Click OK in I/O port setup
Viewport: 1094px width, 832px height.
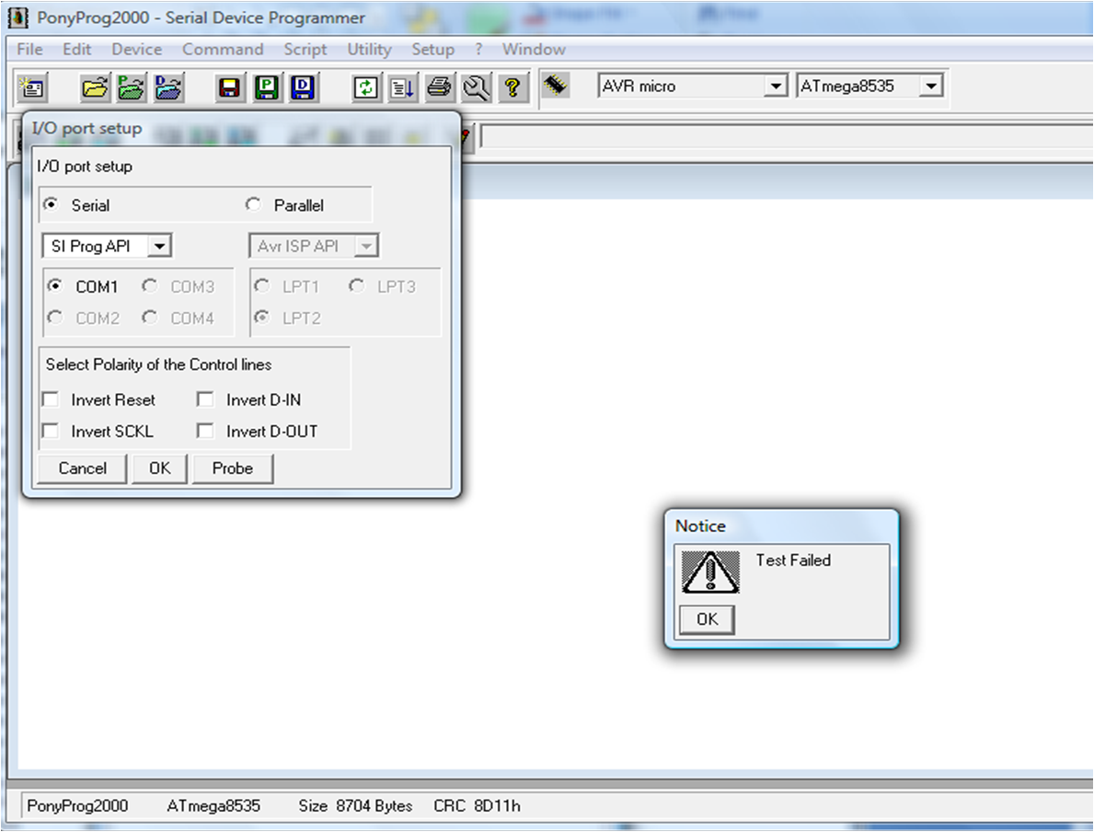click(160, 468)
